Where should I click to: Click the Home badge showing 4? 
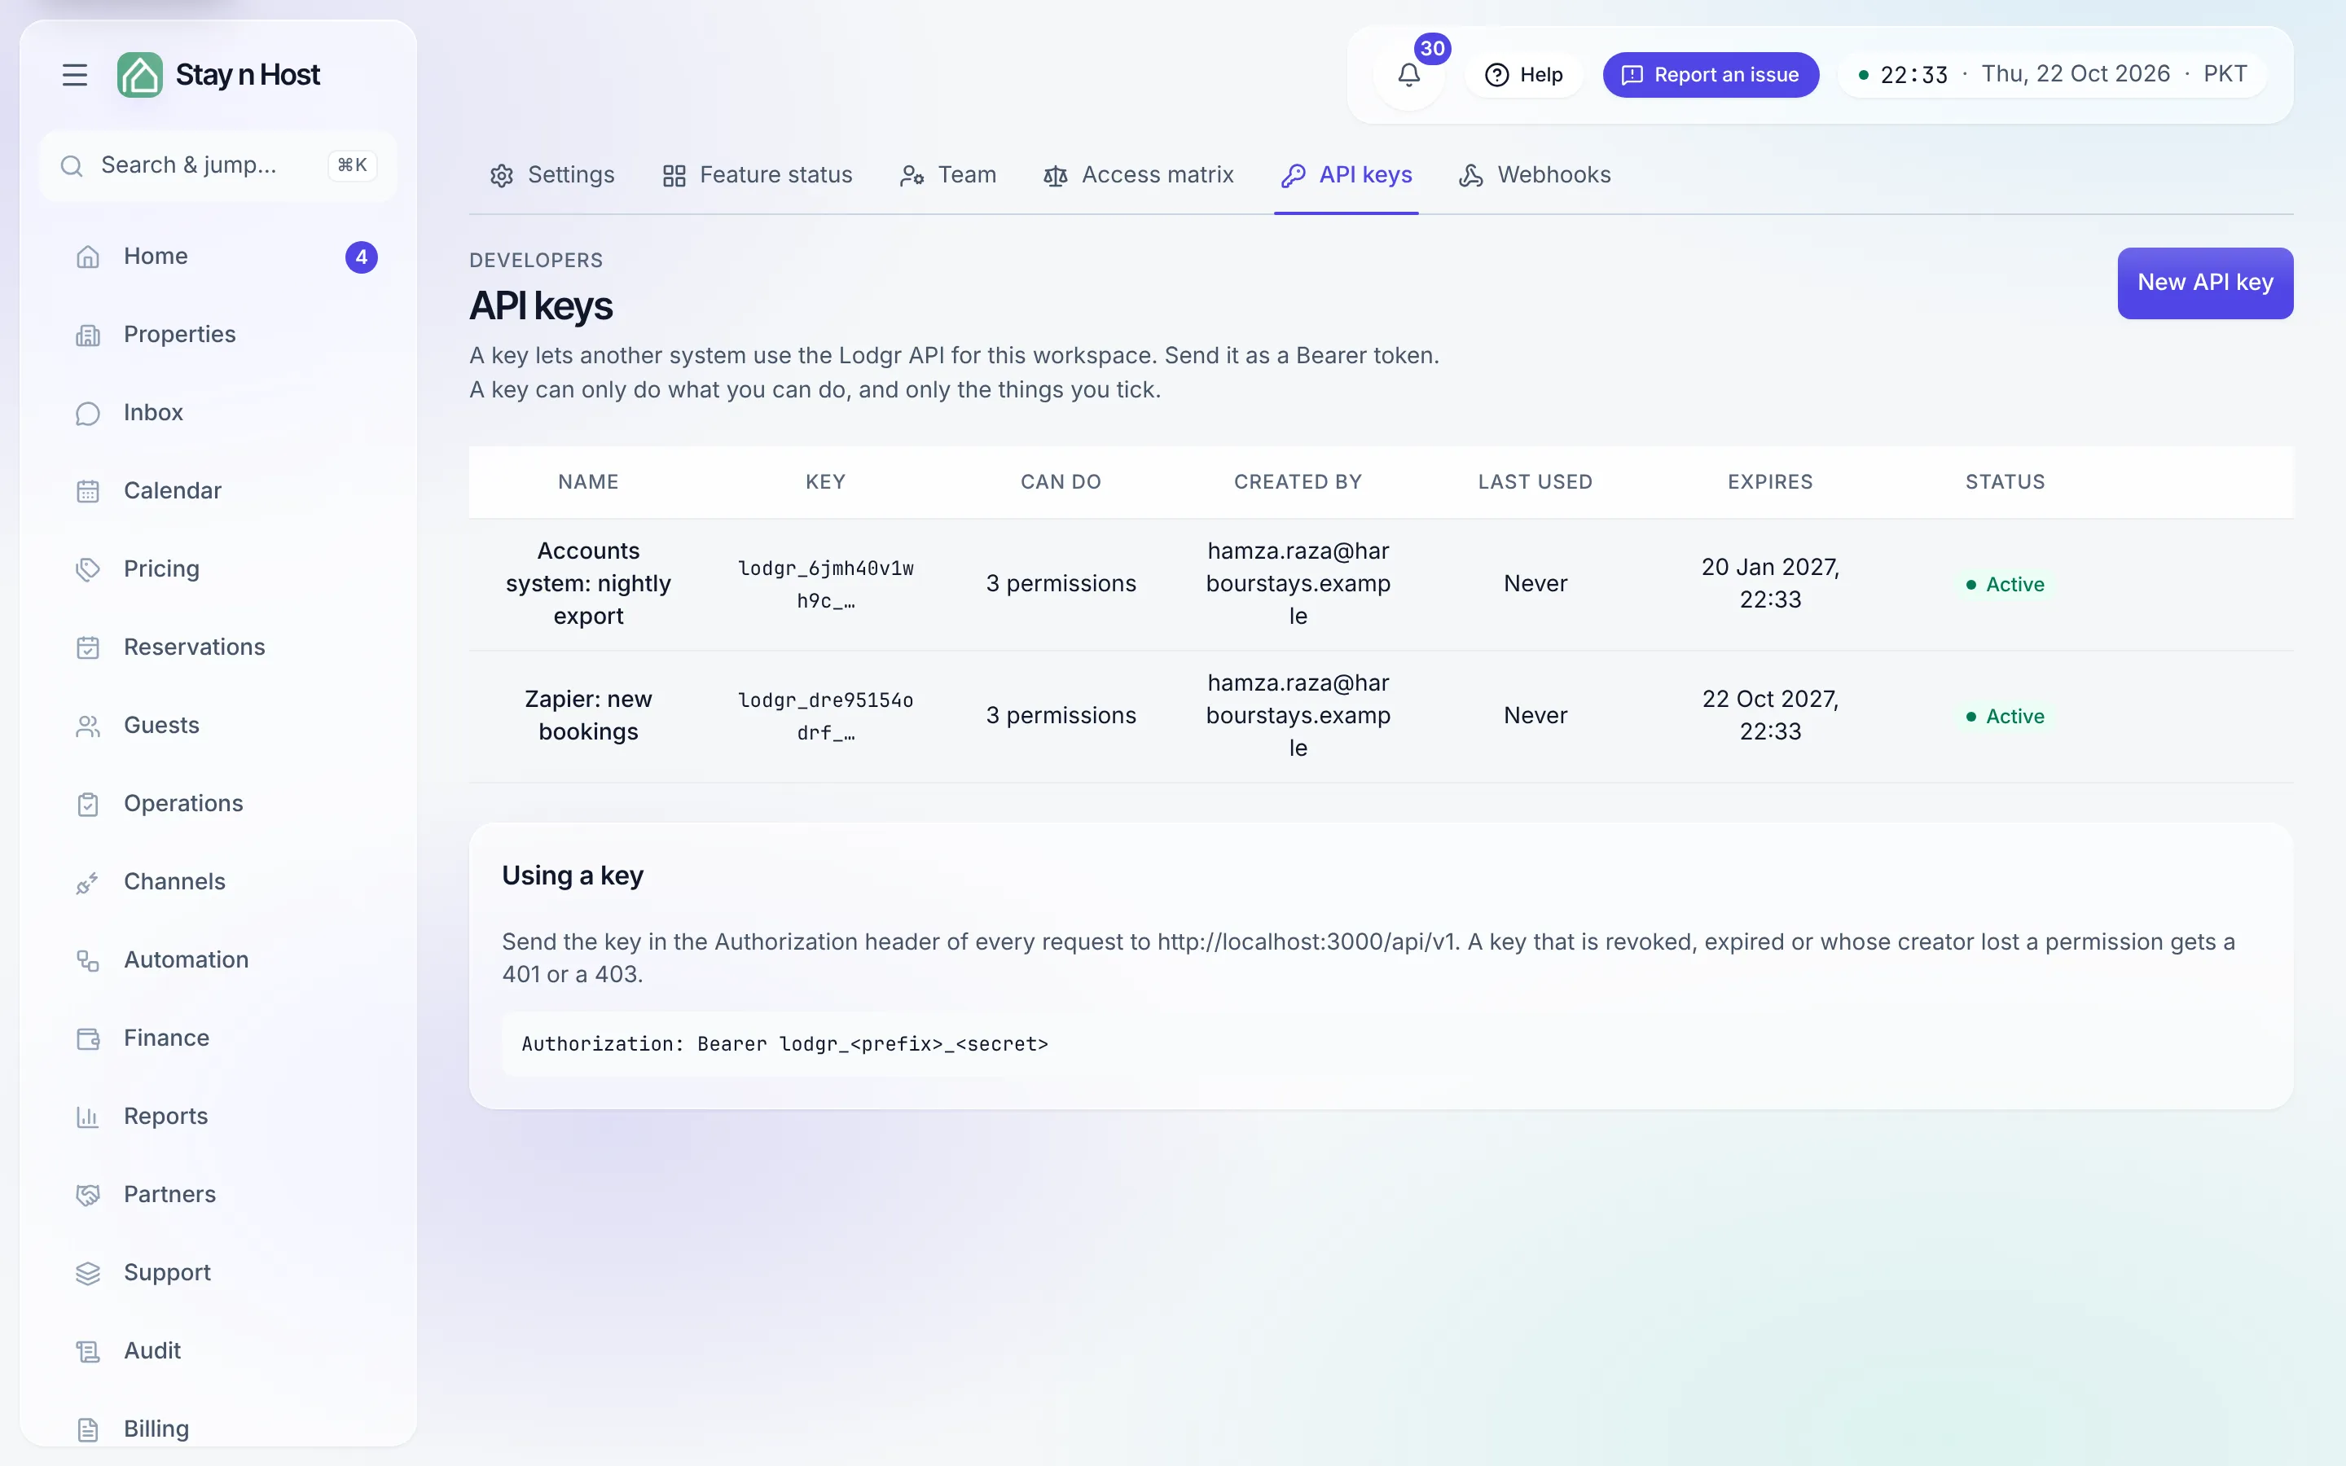click(x=362, y=257)
